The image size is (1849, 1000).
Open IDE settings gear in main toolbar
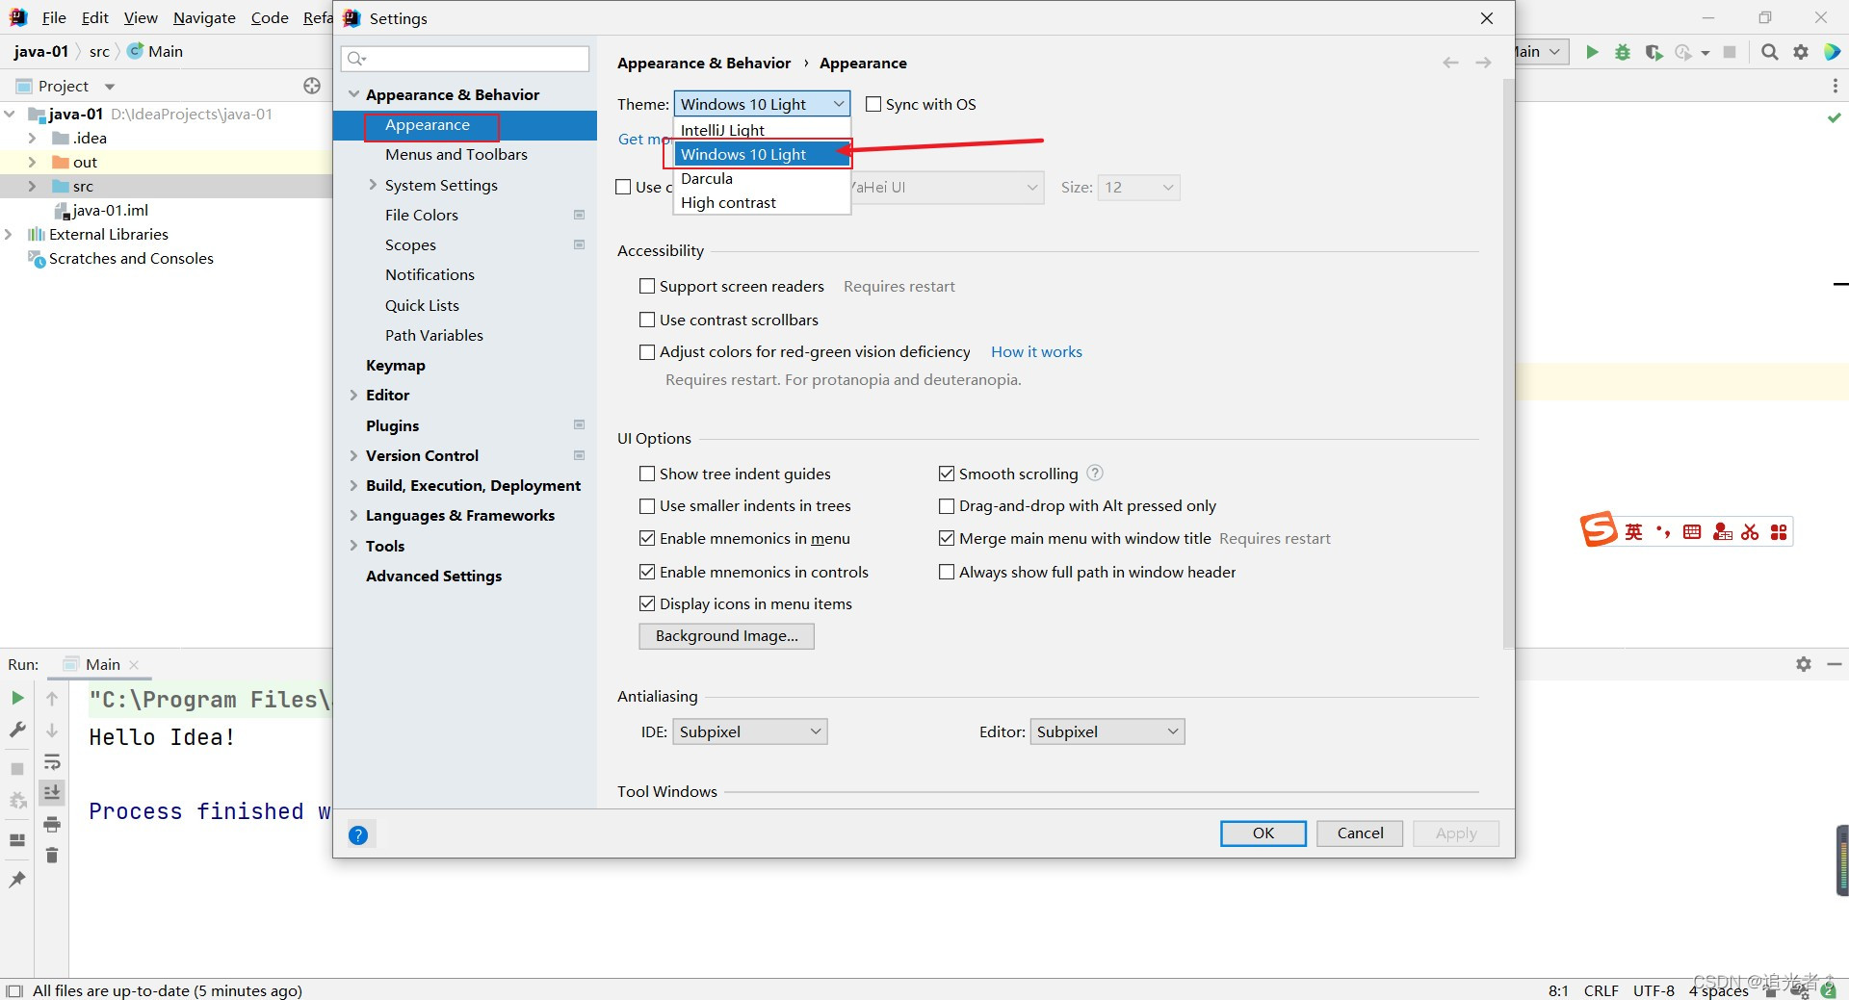point(1801,52)
